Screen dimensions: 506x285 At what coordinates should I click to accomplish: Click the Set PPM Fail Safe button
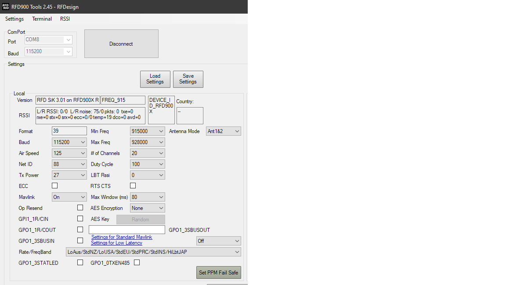click(x=218, y=272)
